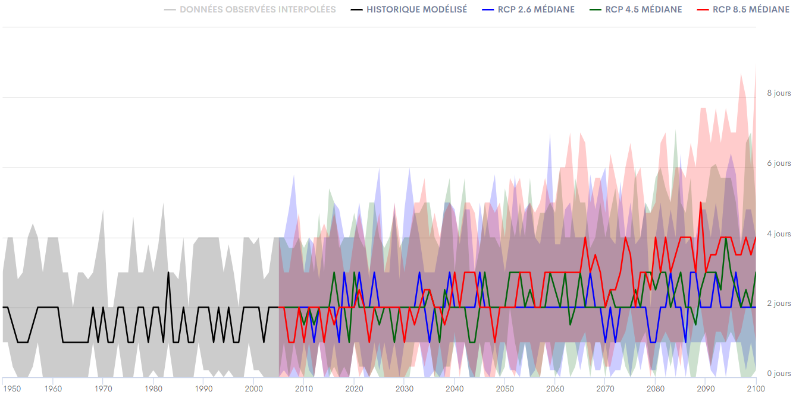Image resolution: width=796 pixels, height=398 pixels.
Task: Click the 2020 year label
Action: point(354,388)
